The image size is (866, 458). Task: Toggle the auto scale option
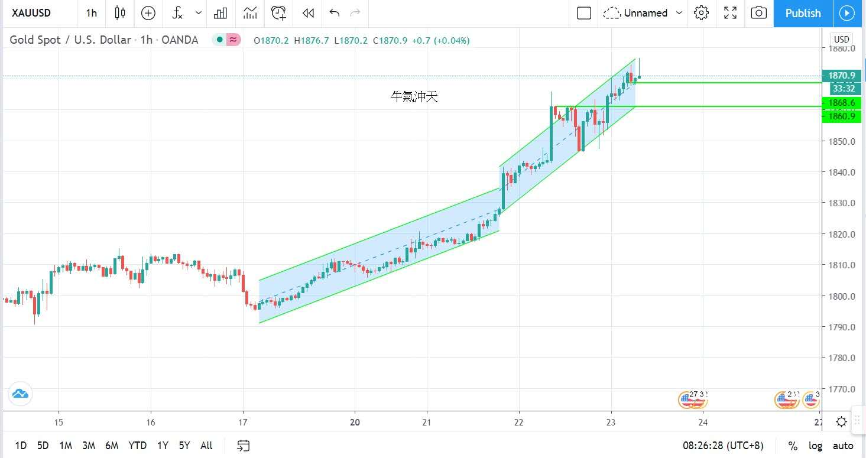coord(843,446)
